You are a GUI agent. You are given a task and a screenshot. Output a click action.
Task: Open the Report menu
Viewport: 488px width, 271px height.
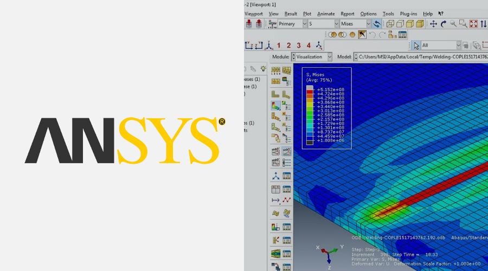348,14
